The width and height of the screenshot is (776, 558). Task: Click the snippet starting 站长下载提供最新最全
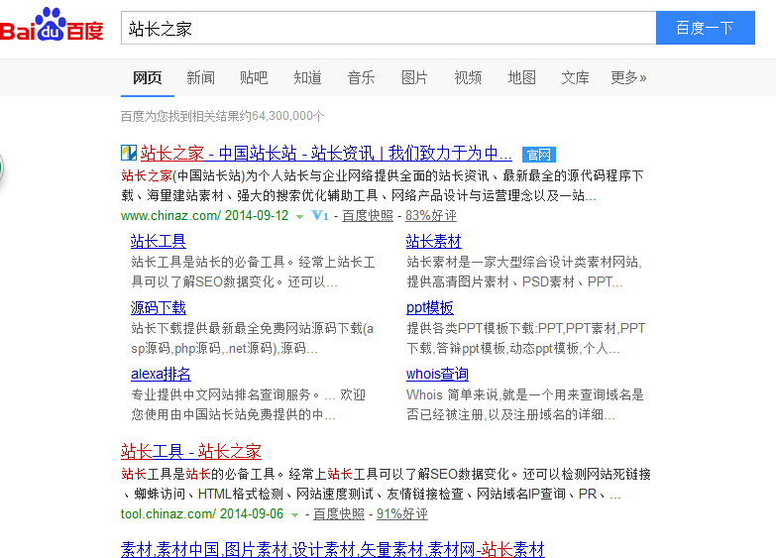[x=253, y=338]
